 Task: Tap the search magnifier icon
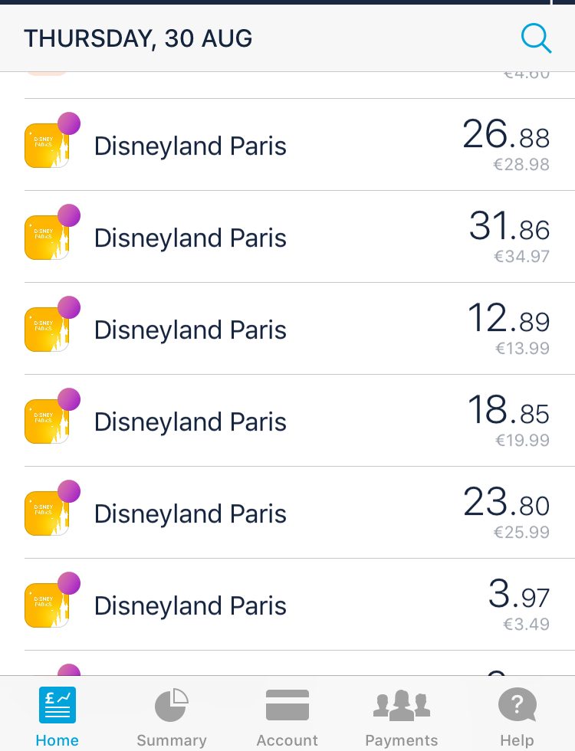click(536, 38)
